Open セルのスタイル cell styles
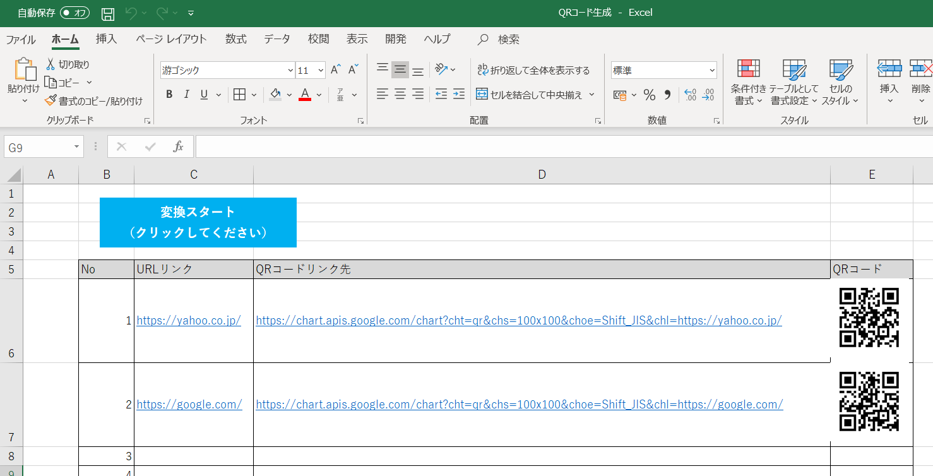The width and height of the screenshot is (933, 476). pos(841,82)
